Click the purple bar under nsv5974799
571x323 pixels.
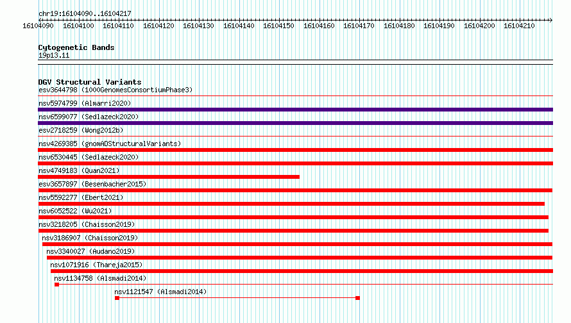click(x=295, y=110)
